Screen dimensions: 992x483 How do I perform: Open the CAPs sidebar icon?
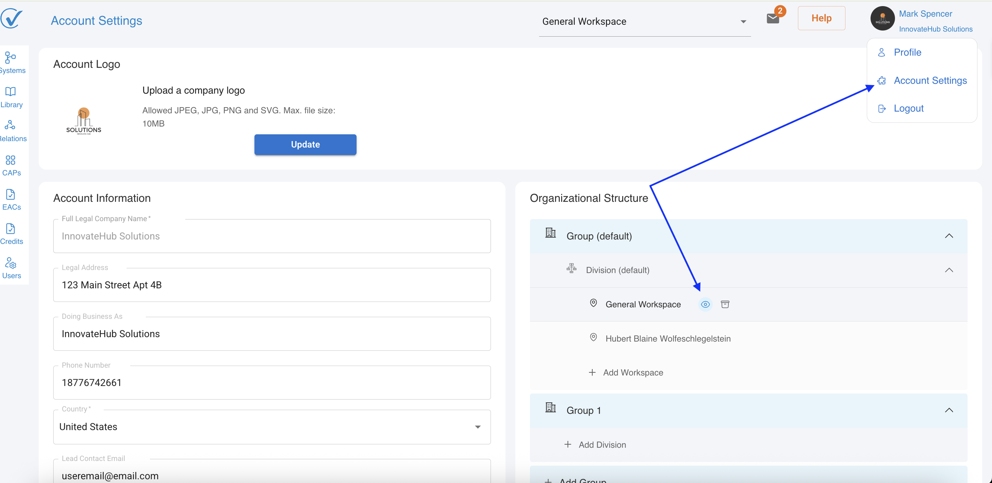coord(11,165)
